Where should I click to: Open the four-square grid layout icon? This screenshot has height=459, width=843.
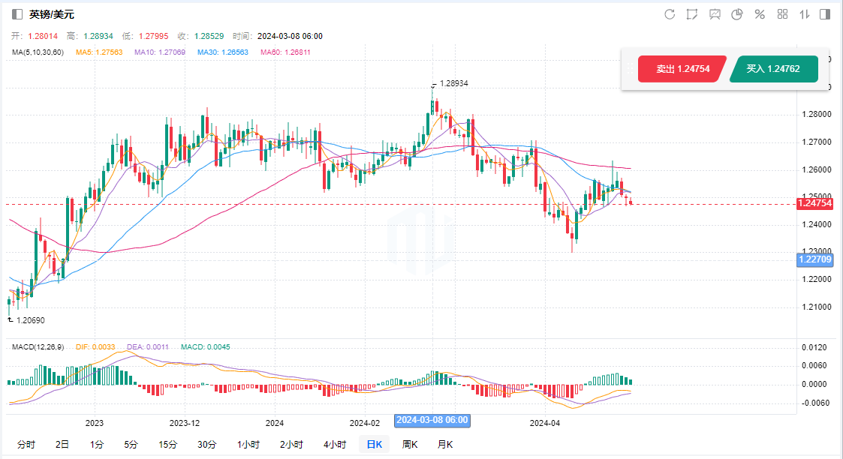tap(782, 14)
